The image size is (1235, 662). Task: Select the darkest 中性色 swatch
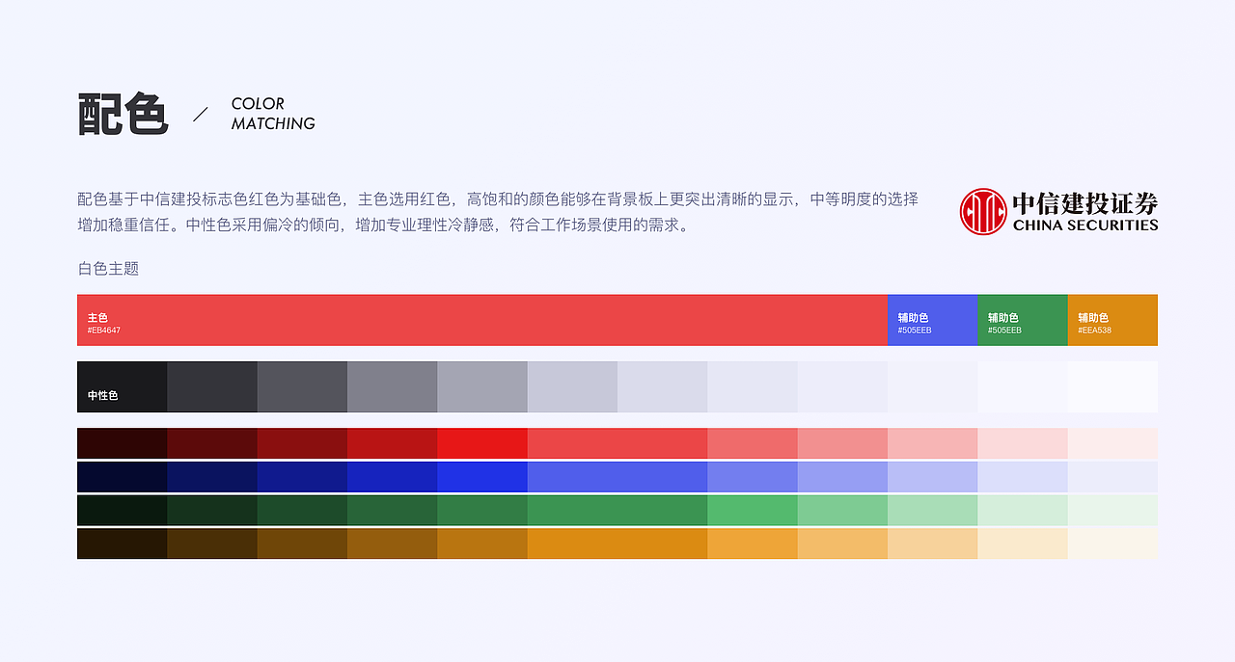pos(121,385)
